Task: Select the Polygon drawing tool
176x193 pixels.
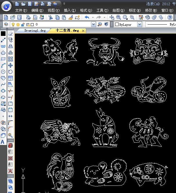Action: click(x=3, y=53)
